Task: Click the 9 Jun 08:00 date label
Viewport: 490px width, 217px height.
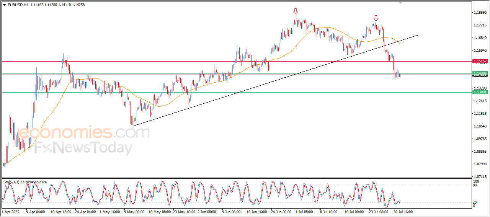Action: pyautogui.click(x=231, y=211)
